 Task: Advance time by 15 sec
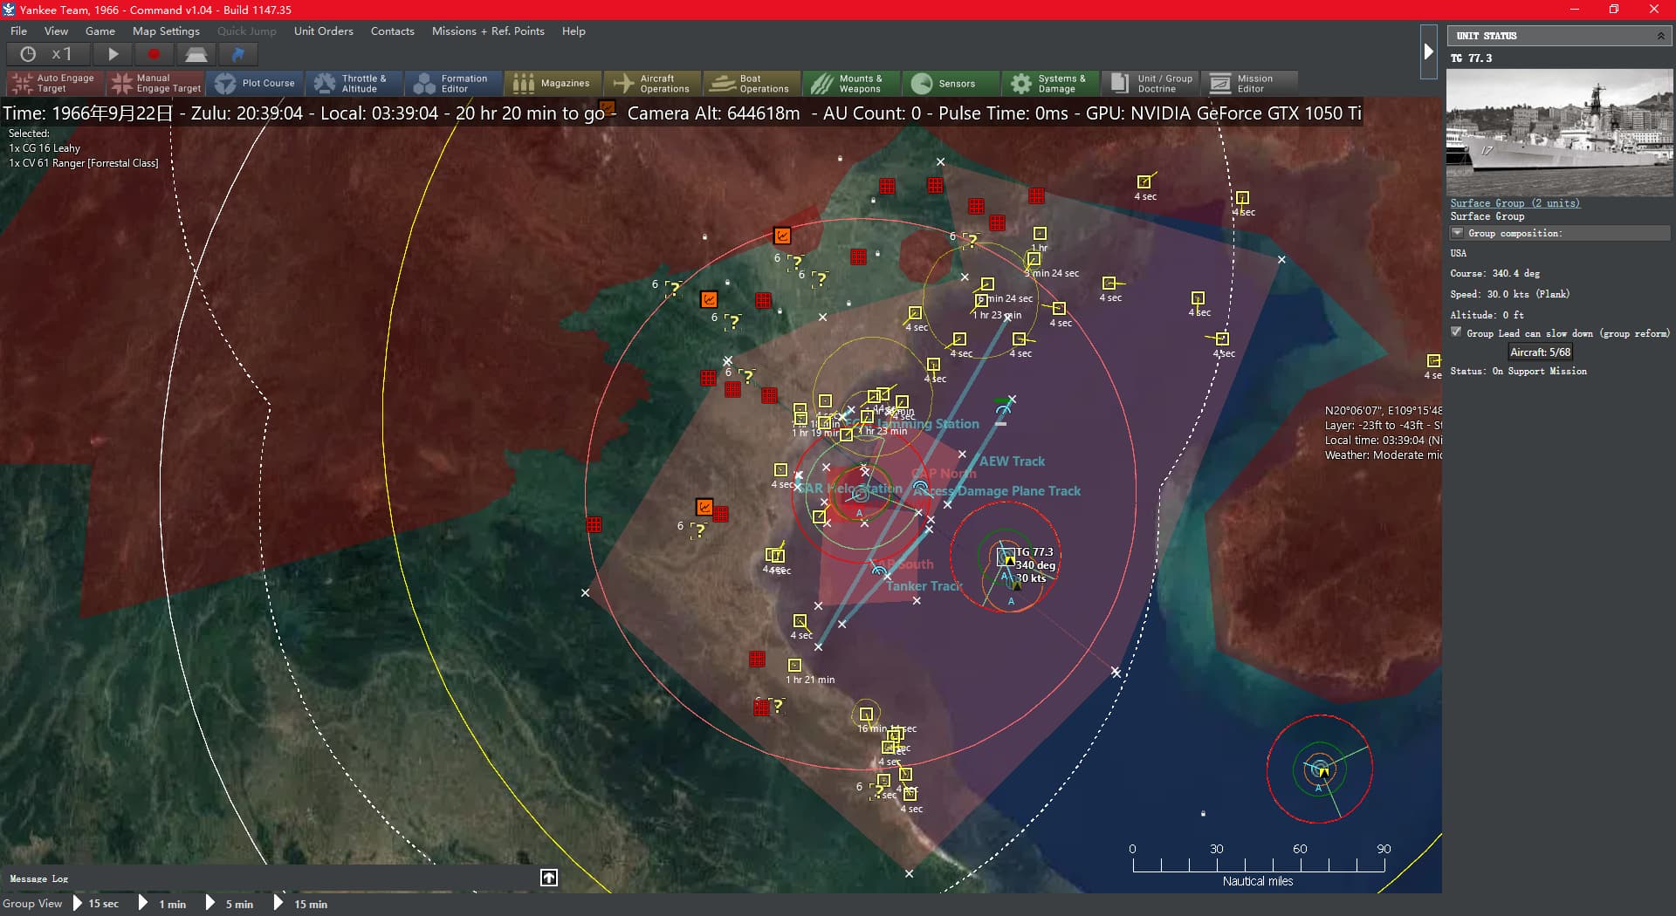[x=95, y=903]
